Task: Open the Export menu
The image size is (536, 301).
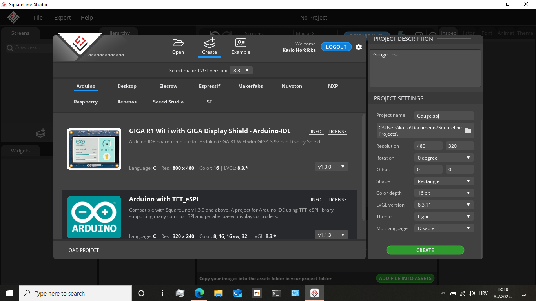Action: click(x=62, y=18)
